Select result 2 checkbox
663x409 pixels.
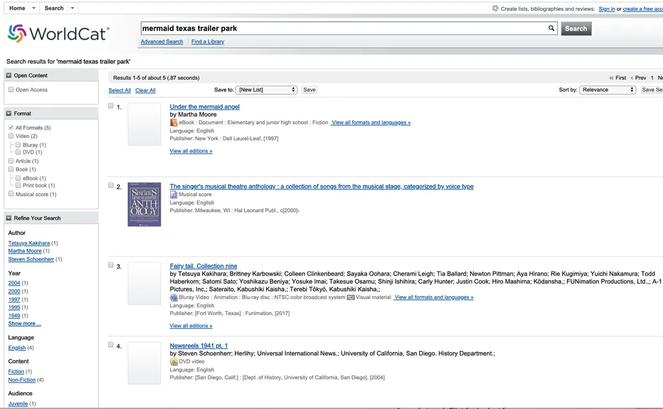pos(111,185)
